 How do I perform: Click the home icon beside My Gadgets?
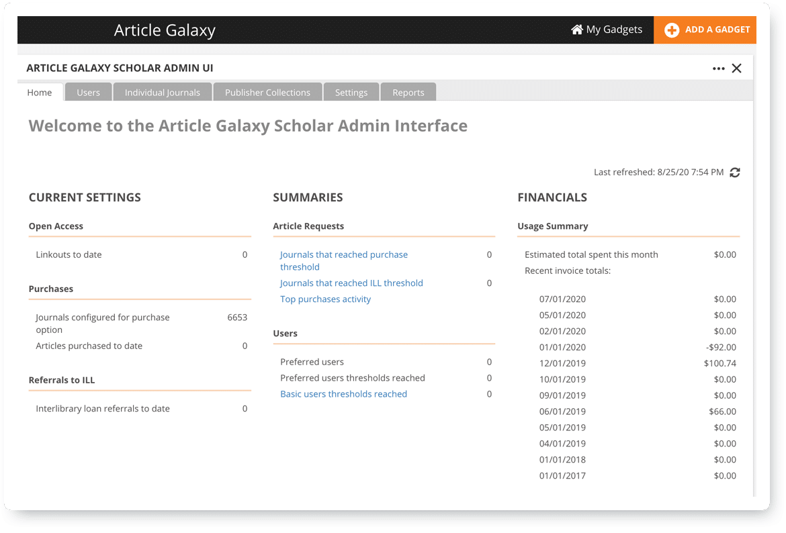(x=577, y=30)
